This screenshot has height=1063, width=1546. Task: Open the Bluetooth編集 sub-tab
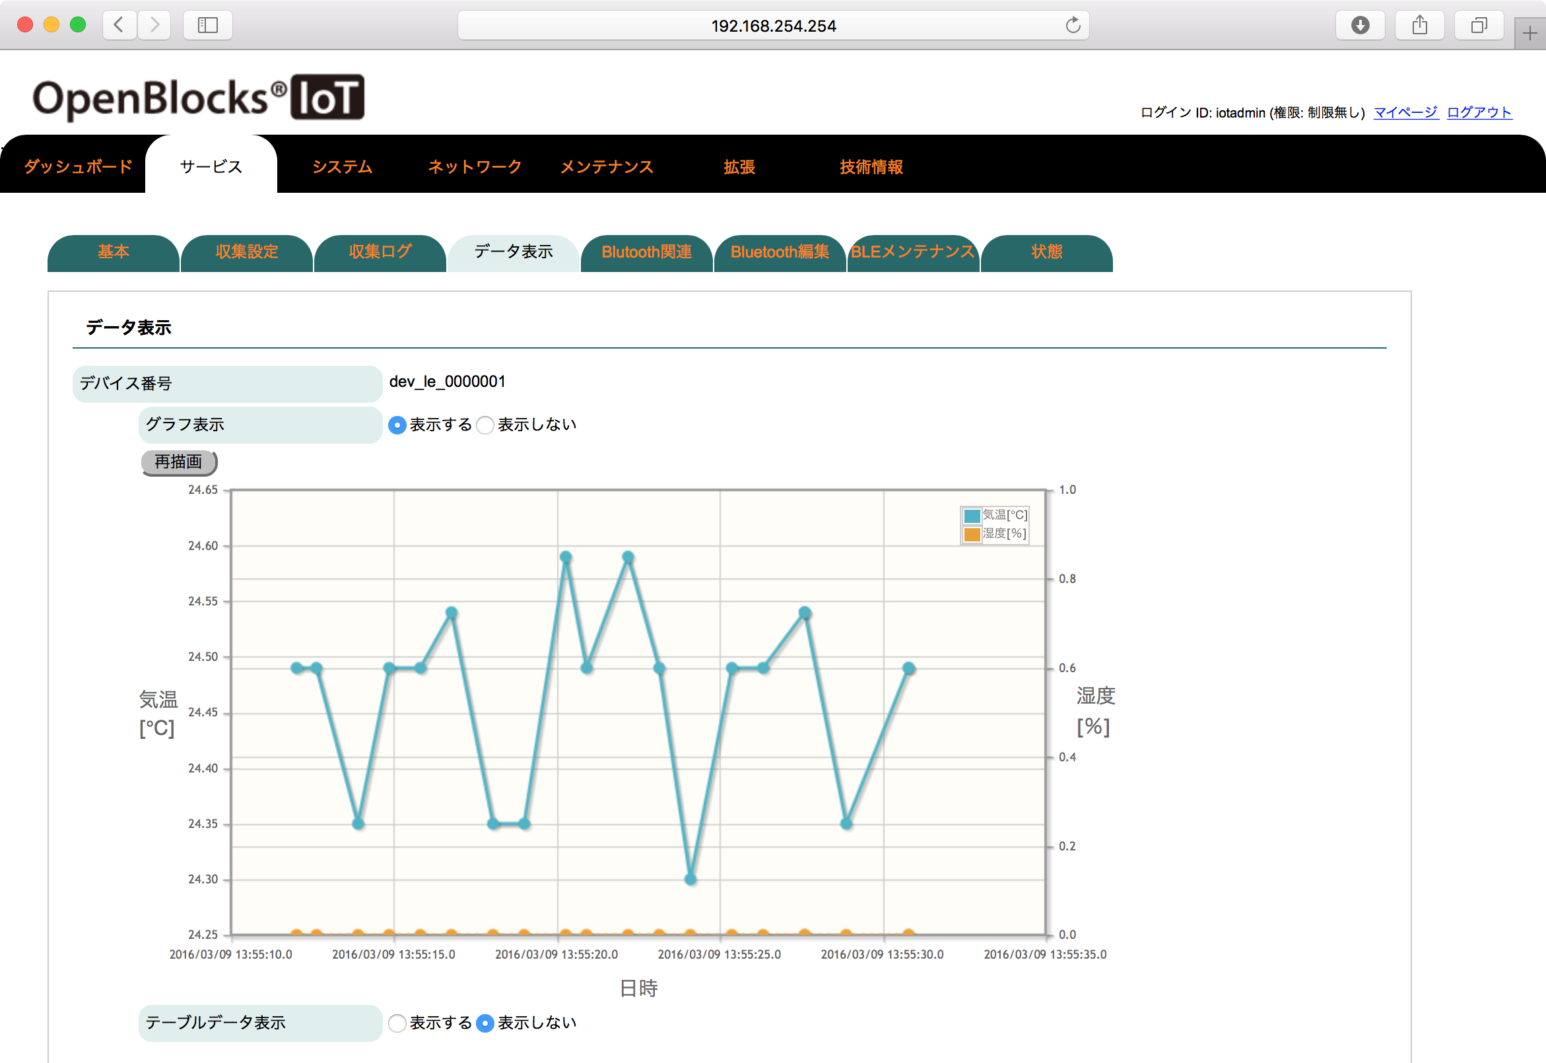click(x=780, y=252)
